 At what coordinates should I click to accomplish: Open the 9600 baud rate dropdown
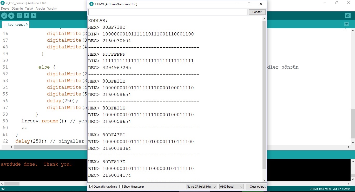coord(231,187)
